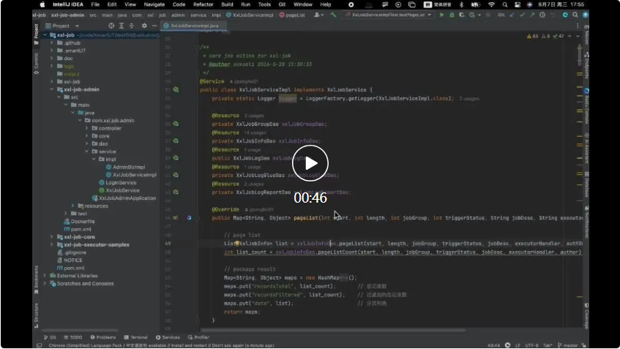
Task: Open the Project panel settings gear
Action: click(x=144, y=25)
